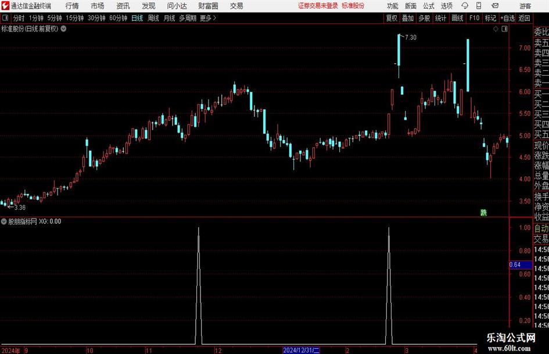Click the 3.36 low price label
The image size is (549, 354).
[x=20, y=208]
